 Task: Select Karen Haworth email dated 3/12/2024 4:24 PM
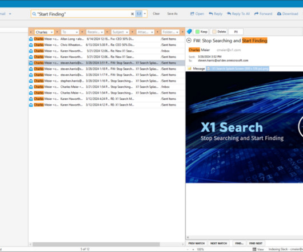tap(106, 99)
